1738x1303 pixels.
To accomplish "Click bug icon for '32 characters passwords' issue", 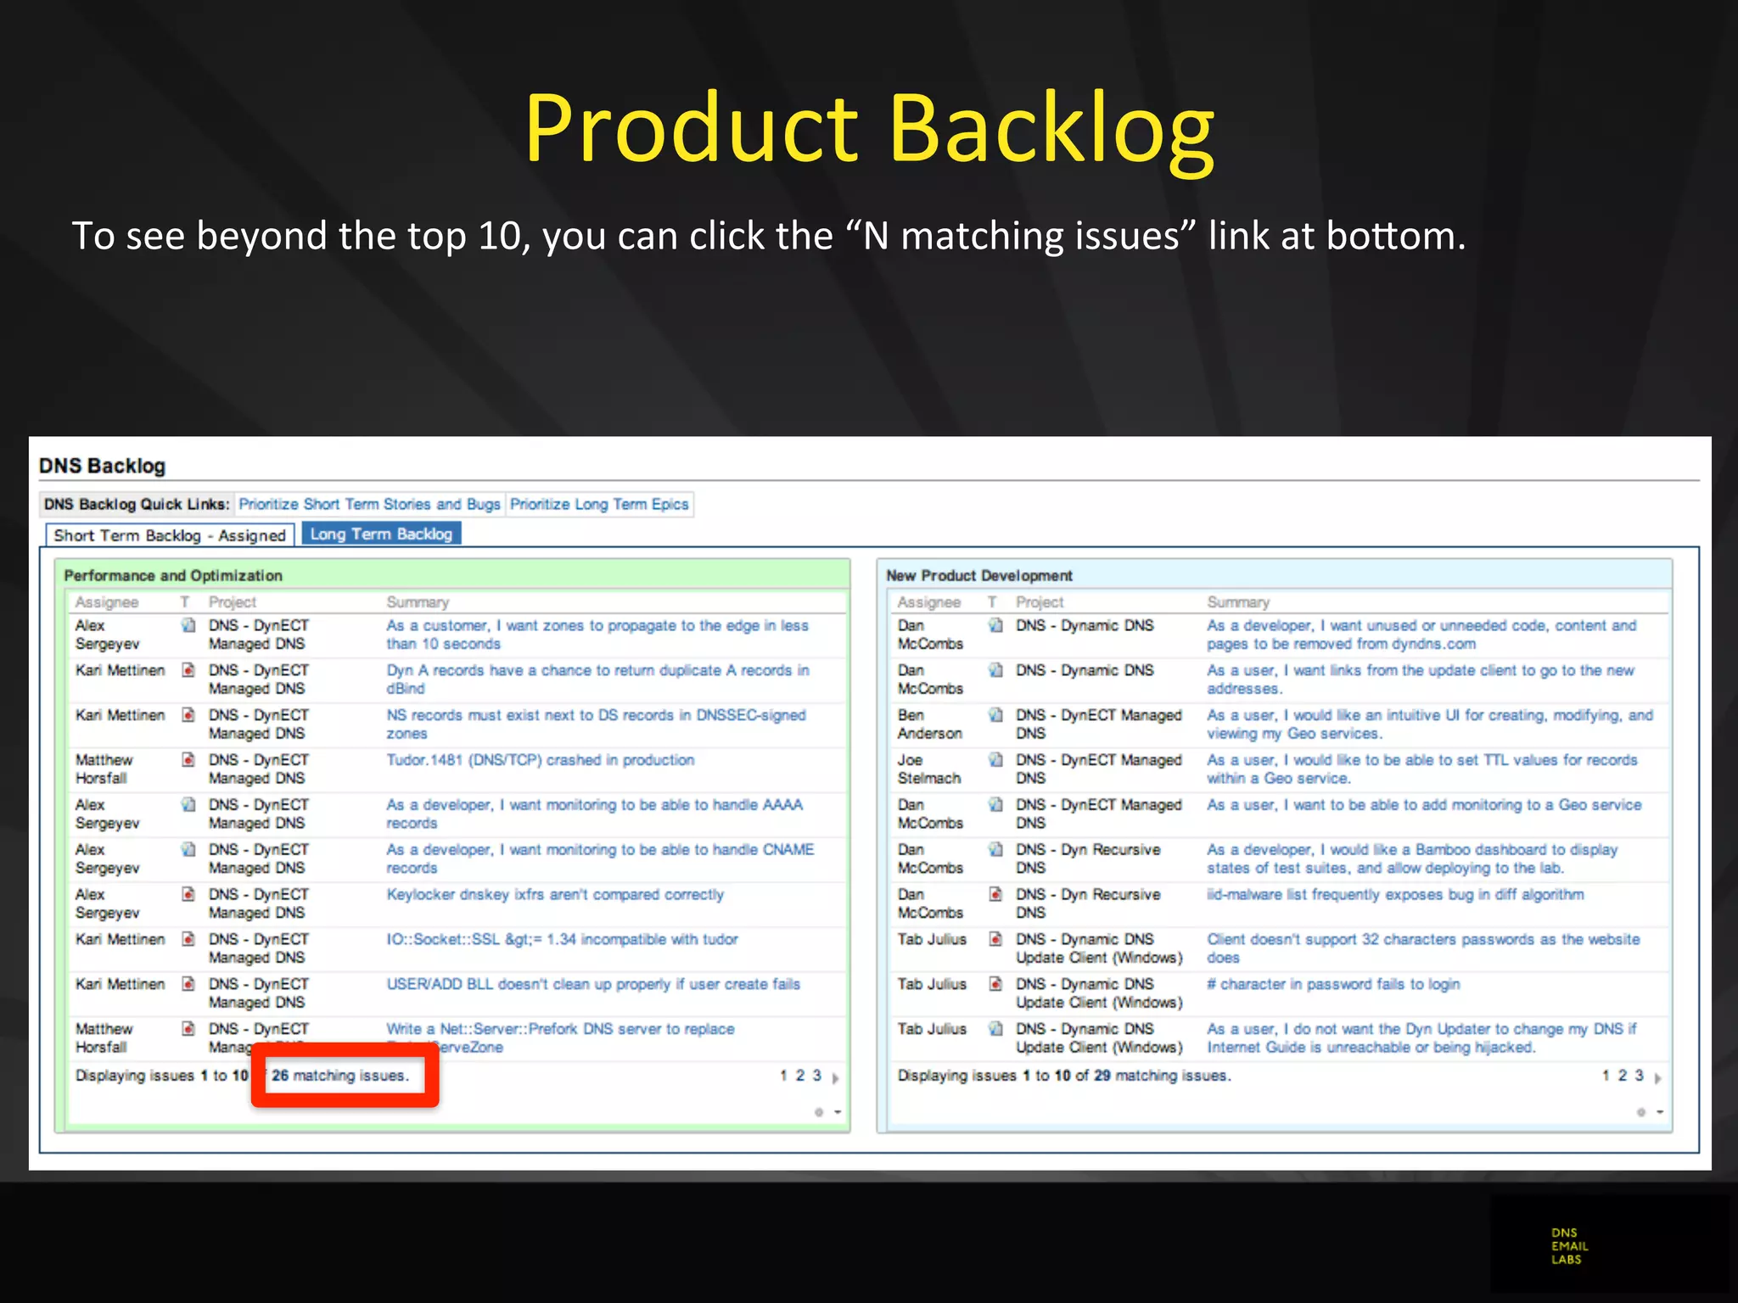I will [996, 940].
